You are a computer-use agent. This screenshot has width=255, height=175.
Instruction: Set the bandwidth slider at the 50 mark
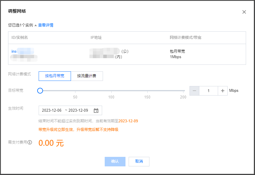[75, 91]
